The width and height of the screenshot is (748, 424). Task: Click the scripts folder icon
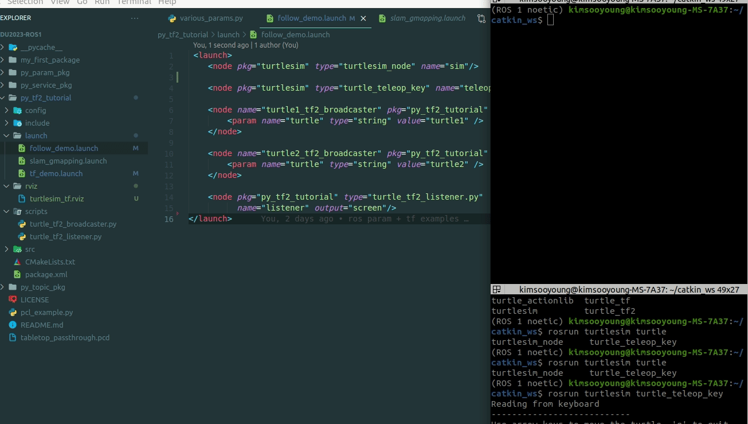(17, 211)
